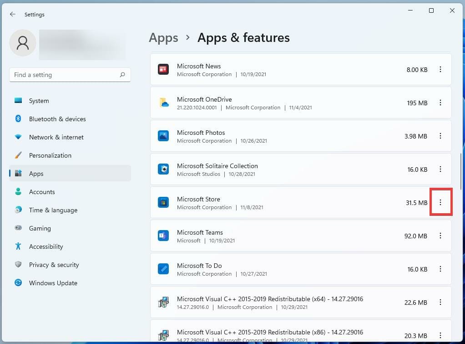465x344 pixels.
Task: Navigate to Personalization settings
Action: point(50,155)
